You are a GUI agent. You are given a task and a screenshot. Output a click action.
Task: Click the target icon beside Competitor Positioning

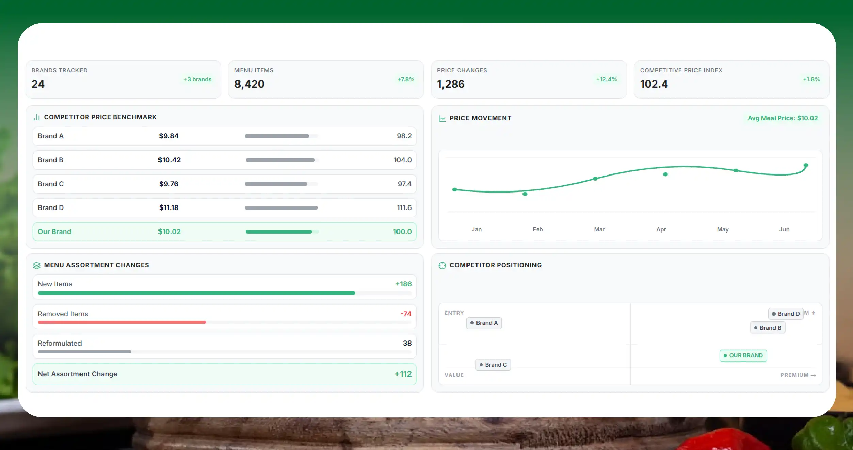coord(442,265)
